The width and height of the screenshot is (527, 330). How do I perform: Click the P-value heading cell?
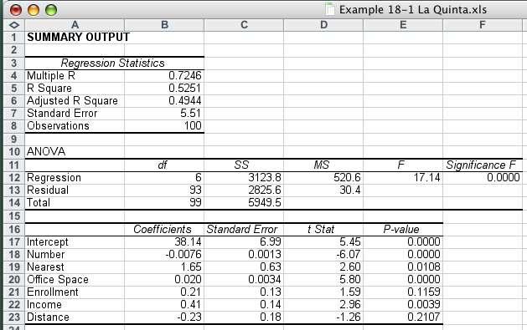[x=403, y=230]
